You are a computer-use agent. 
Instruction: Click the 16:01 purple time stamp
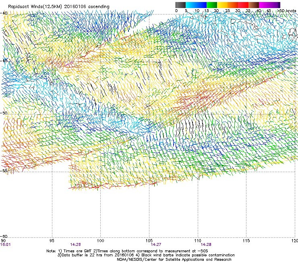[x=6, y=245]
